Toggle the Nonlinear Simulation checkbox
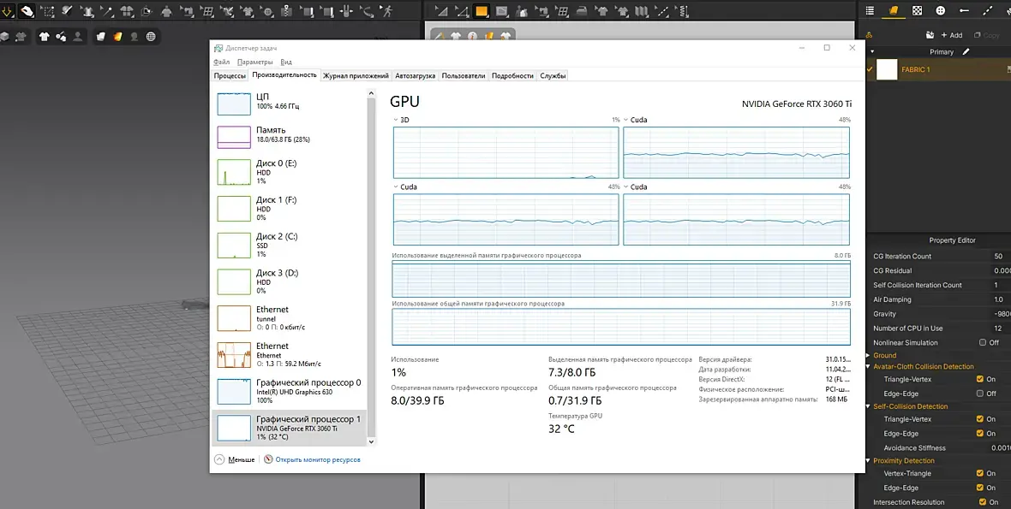 (982, 342)
